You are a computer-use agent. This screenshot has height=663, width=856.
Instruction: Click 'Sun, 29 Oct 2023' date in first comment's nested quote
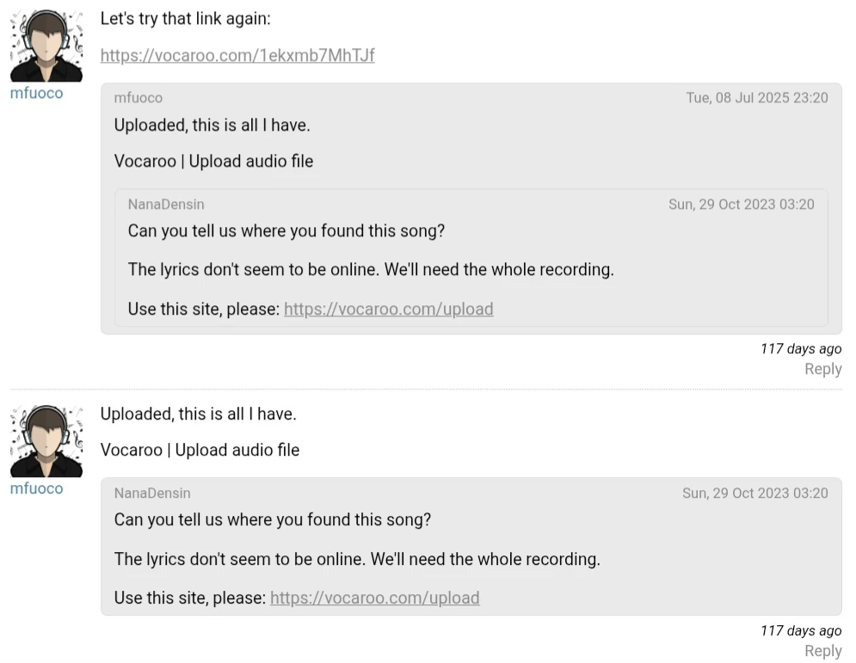tap(741, 205)
